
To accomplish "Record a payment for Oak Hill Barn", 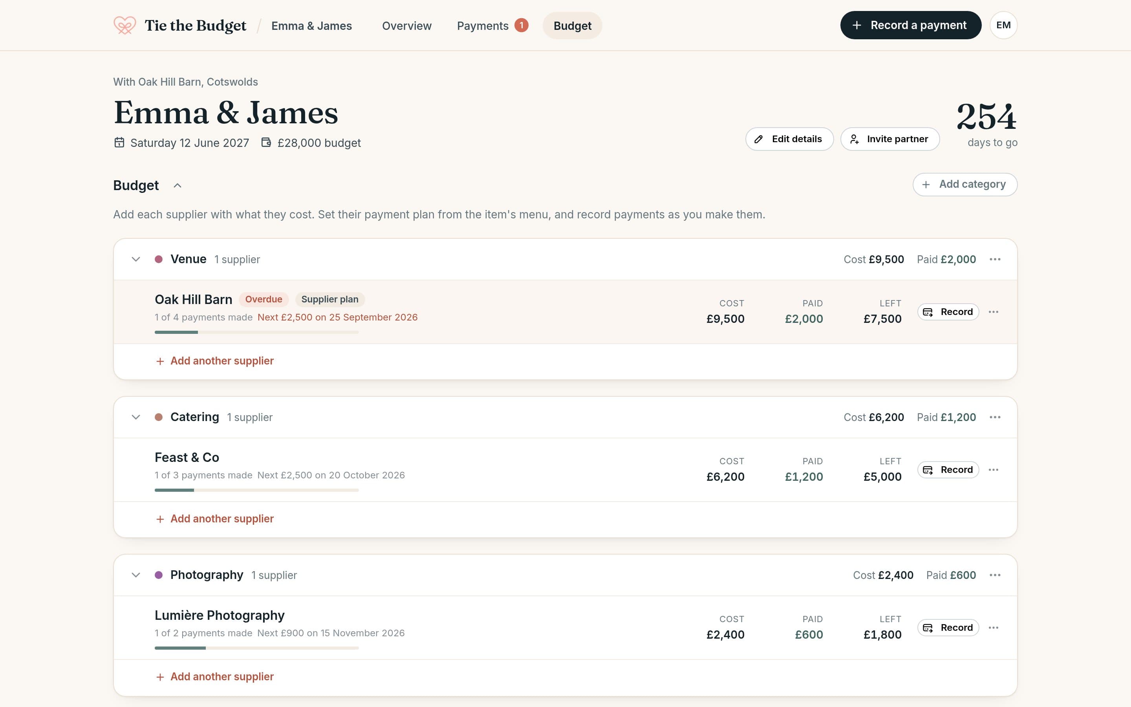I will [948, 312].
